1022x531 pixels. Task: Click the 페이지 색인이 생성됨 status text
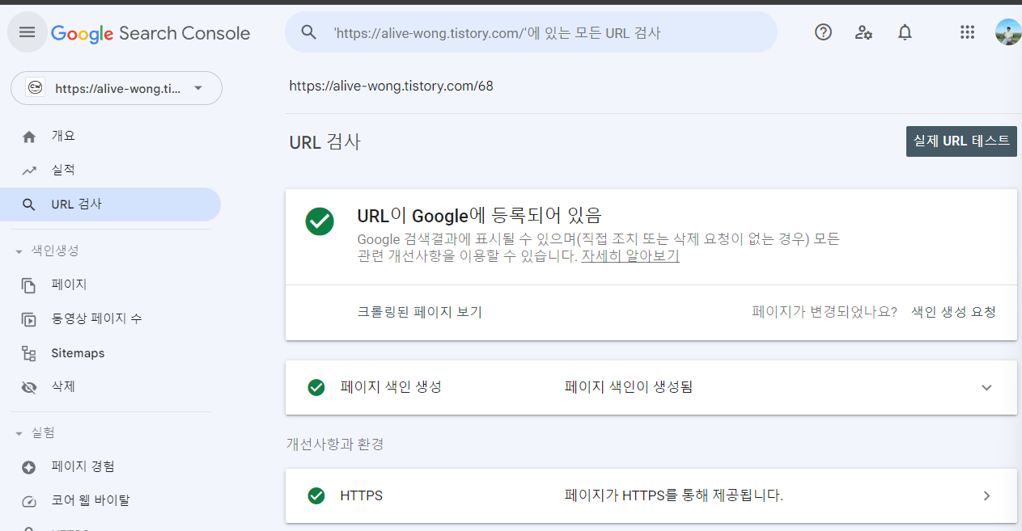point(629,387)
